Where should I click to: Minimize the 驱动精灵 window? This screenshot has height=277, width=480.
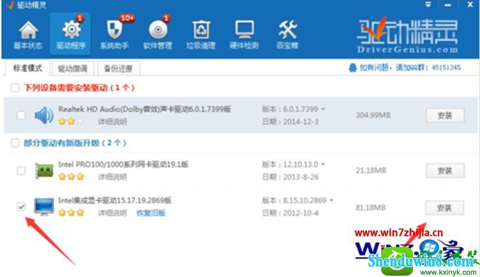447,4
